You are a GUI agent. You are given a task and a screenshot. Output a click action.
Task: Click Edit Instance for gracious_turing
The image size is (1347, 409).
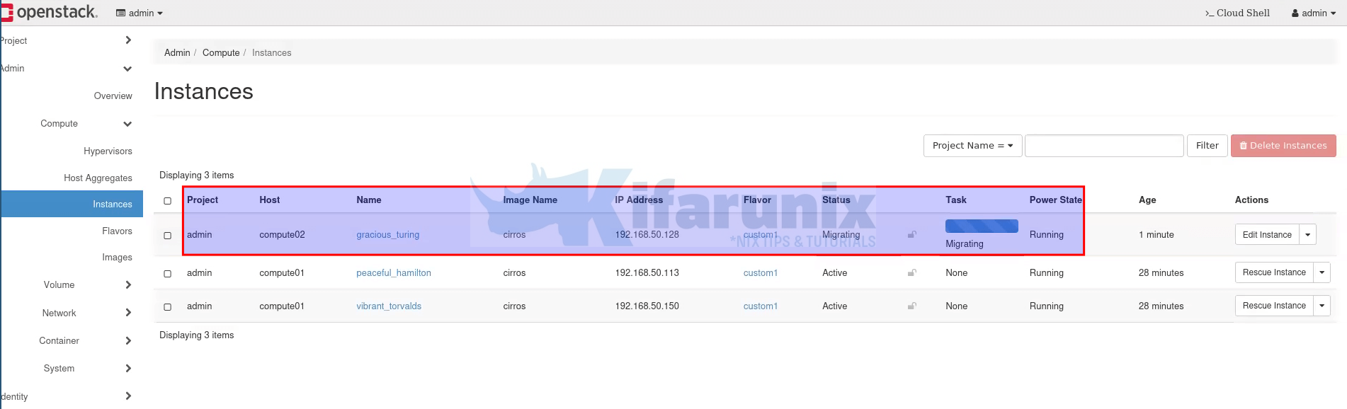coord(1267,235)
